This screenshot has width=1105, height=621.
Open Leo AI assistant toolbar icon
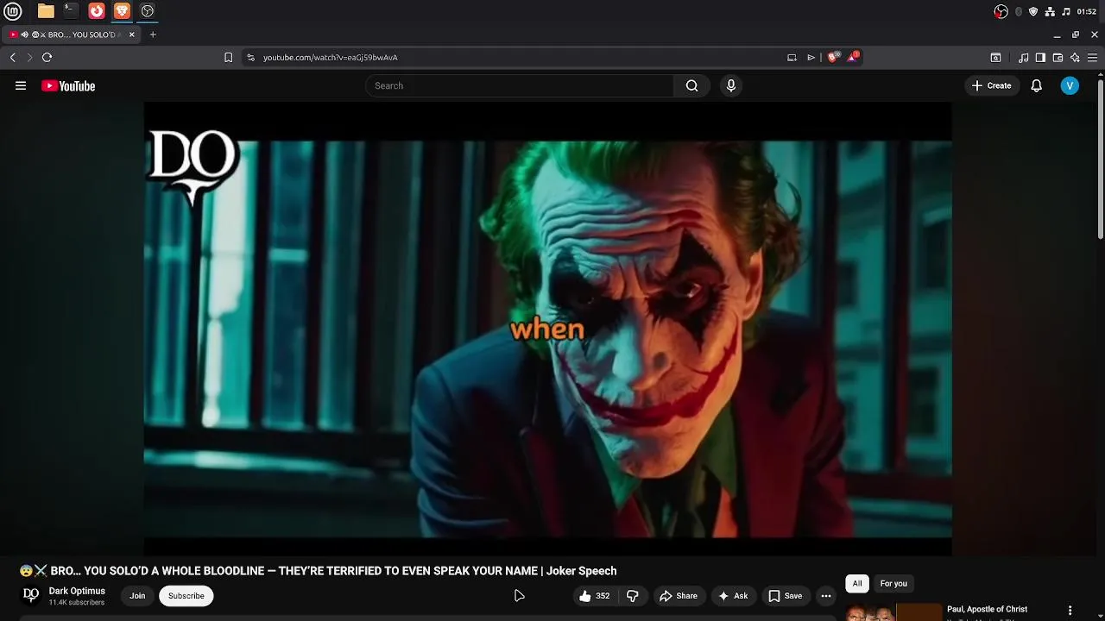(1075, 58)
